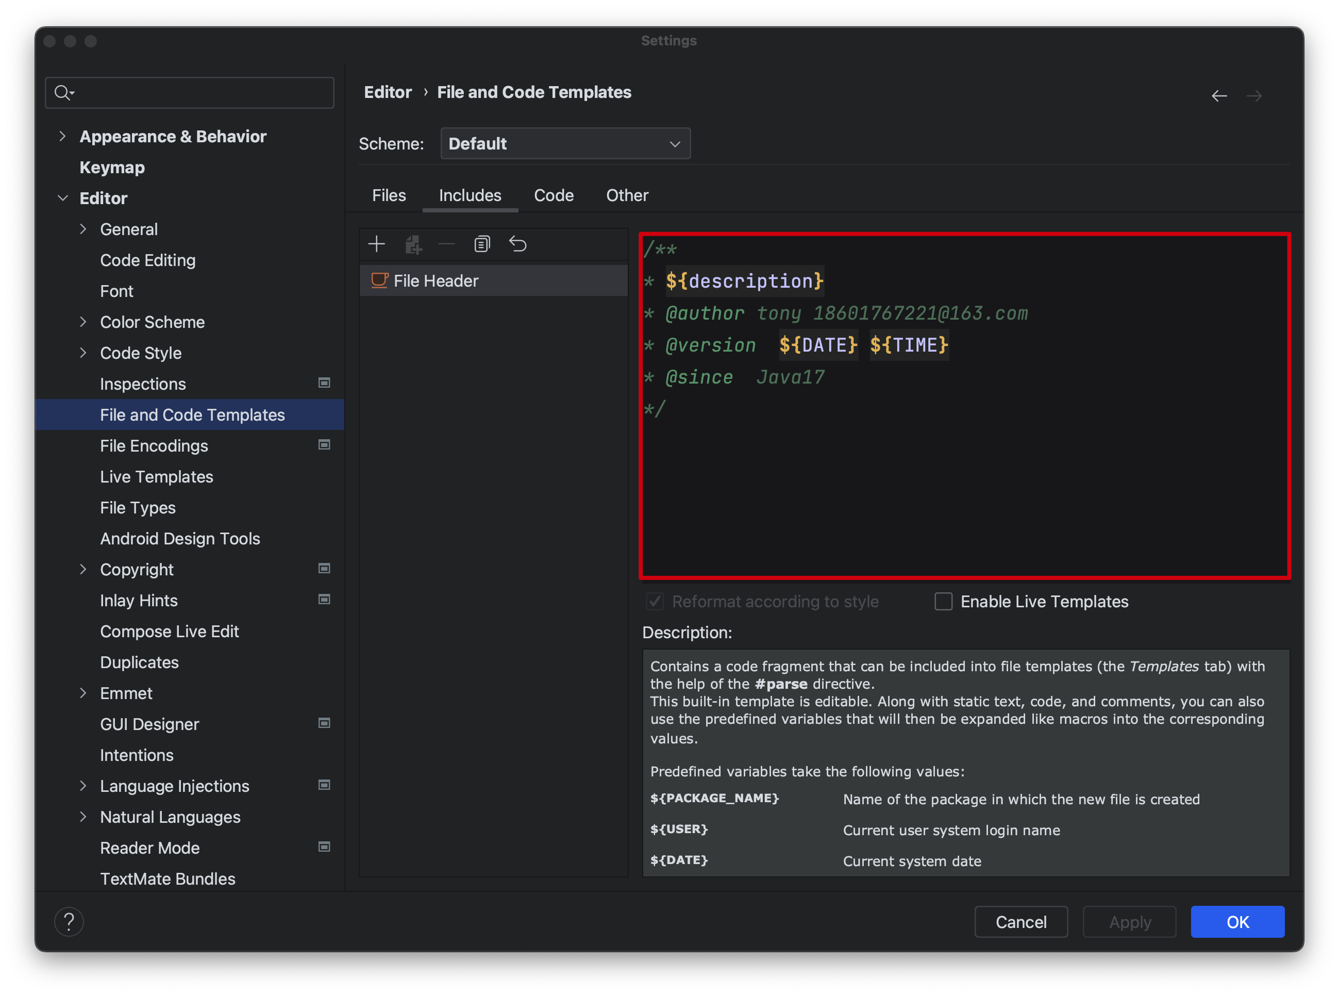The height and width of the screenshot is (995, 1339).
Task: Click the project-level icon beside File Encodings
Action: point(324,445)
